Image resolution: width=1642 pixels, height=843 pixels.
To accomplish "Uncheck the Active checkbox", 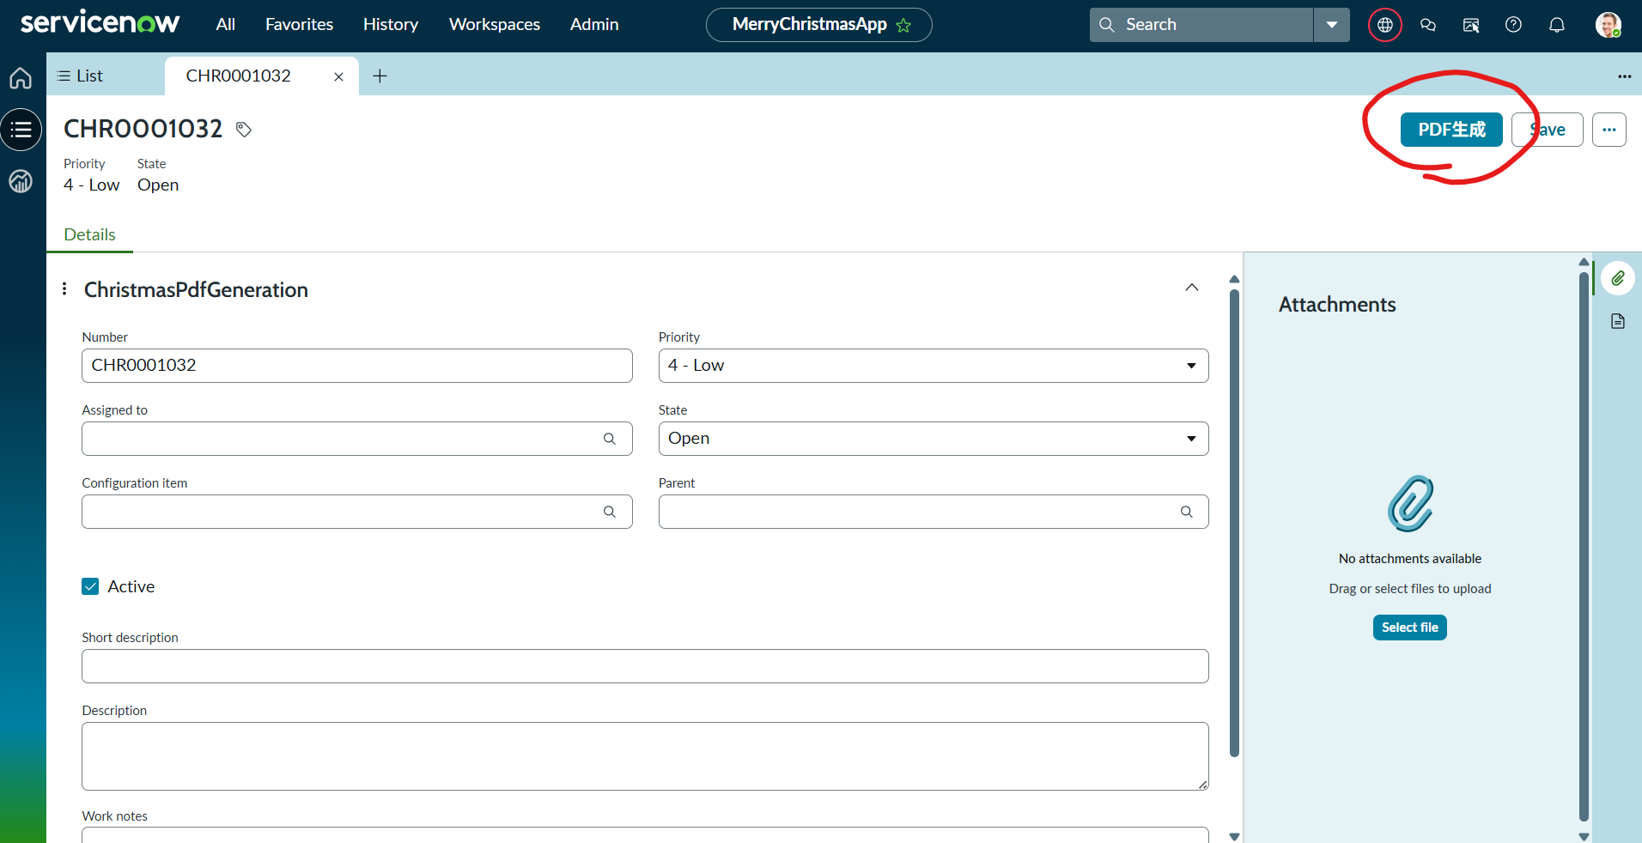I will [90, 586].
